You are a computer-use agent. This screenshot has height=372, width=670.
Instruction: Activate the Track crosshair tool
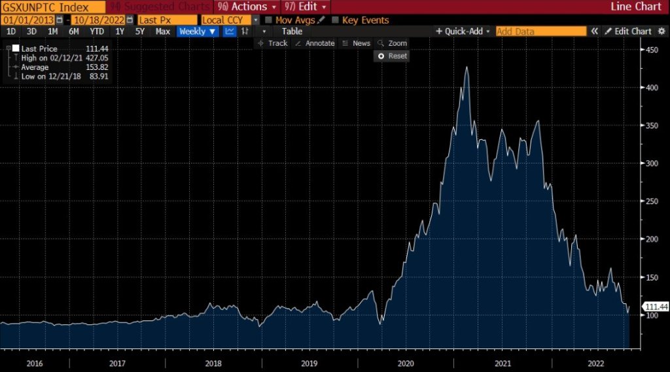pos(272,43)
